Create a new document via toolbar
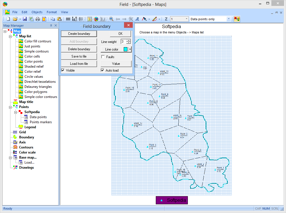 click(8, 19)
